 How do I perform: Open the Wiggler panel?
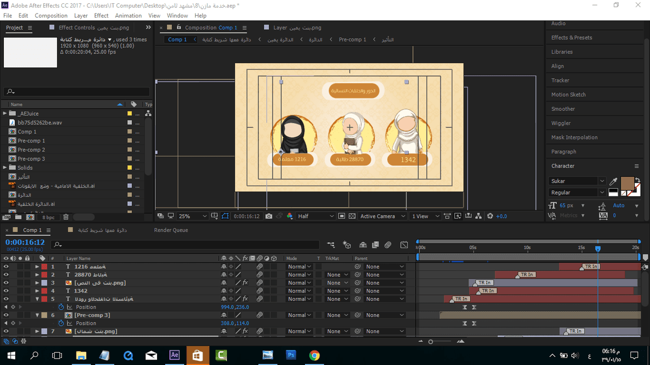pyautogui.click(x=561, y=123)
